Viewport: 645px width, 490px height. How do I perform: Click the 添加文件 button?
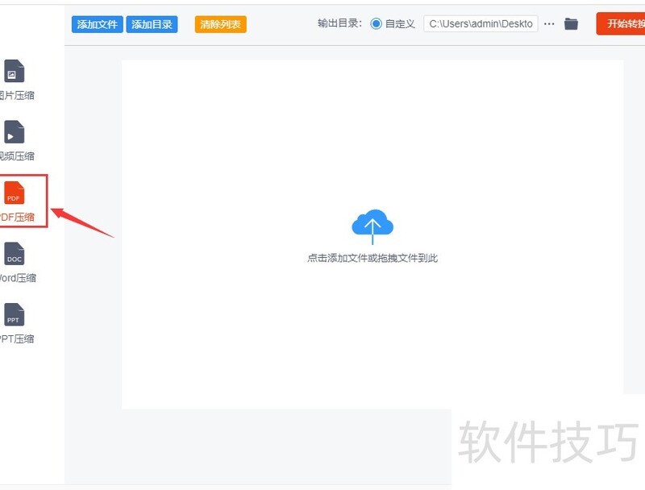[97, 23]
